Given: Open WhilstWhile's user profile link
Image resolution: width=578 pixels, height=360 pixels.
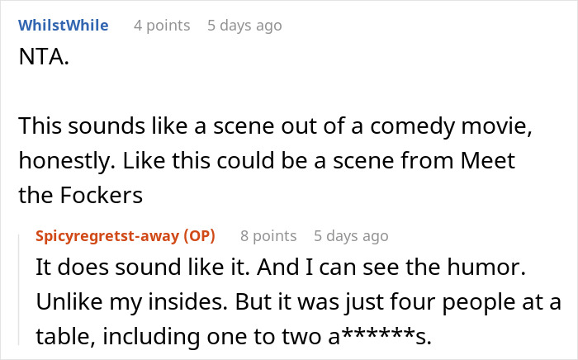Looking at the screenshot, I should (64, 26).
